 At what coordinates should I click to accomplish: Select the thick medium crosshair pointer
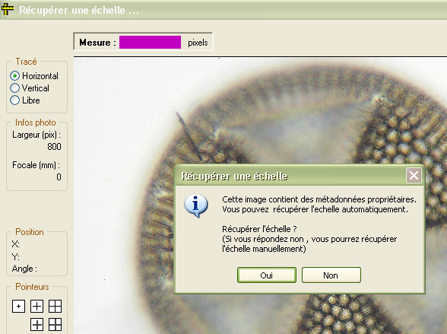[36, 325]
